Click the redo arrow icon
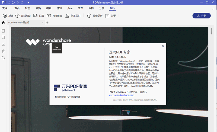This screenshot has width=217, height=132. point(22,2)
